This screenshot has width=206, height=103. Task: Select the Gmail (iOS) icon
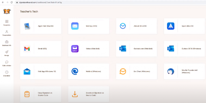click(27, 49)
